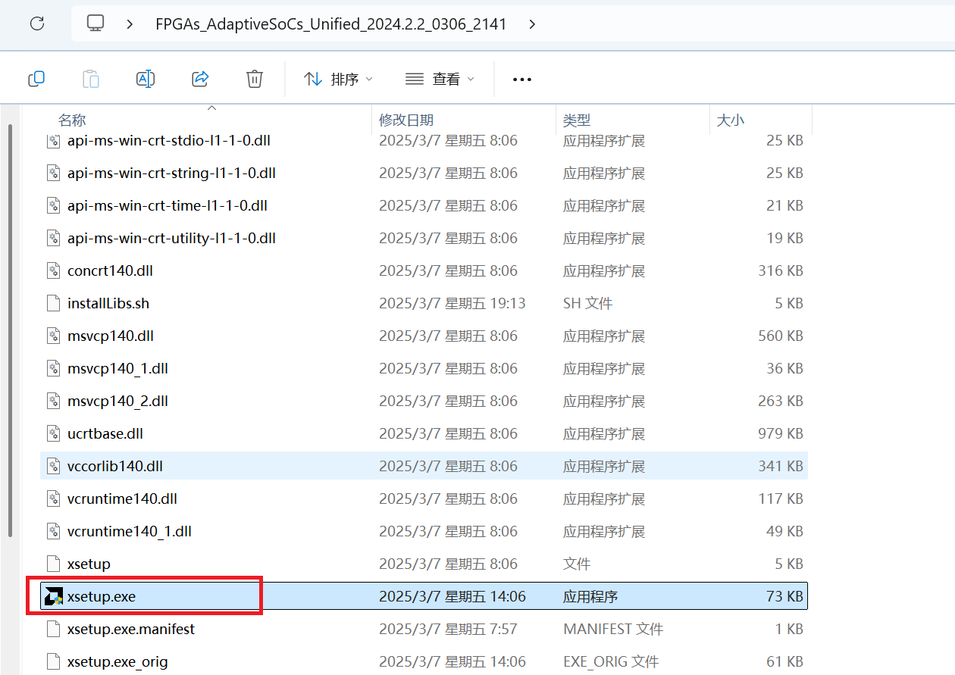Sort by 大小 column header
The image size is (955, 675).
[731, 120]
